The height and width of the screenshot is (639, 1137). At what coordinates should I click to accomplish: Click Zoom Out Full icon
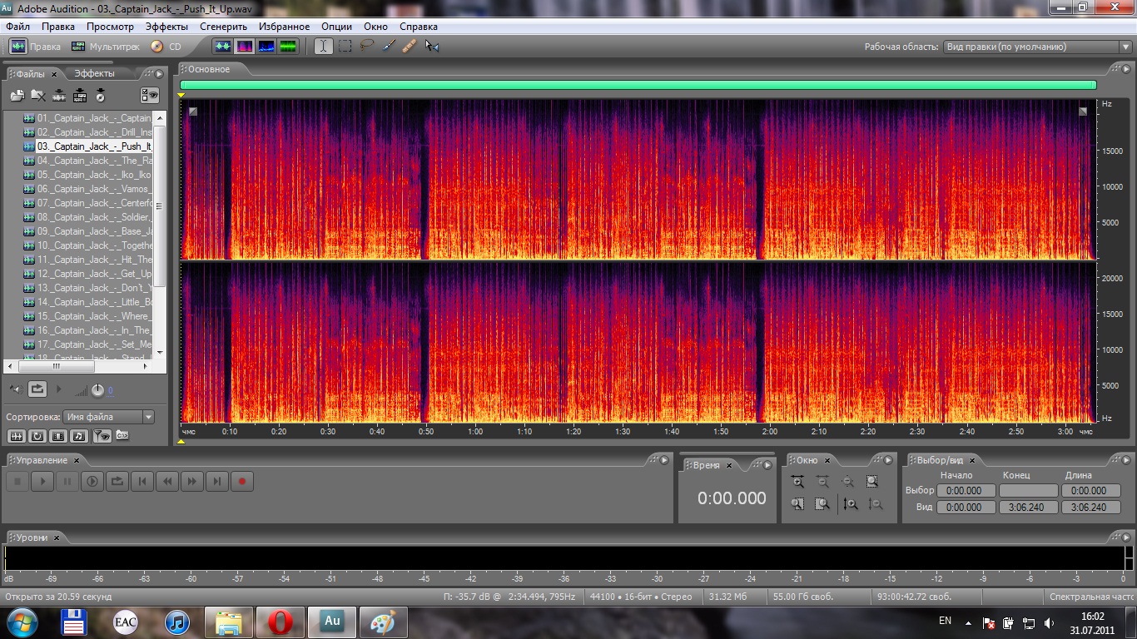coord(847,481)
